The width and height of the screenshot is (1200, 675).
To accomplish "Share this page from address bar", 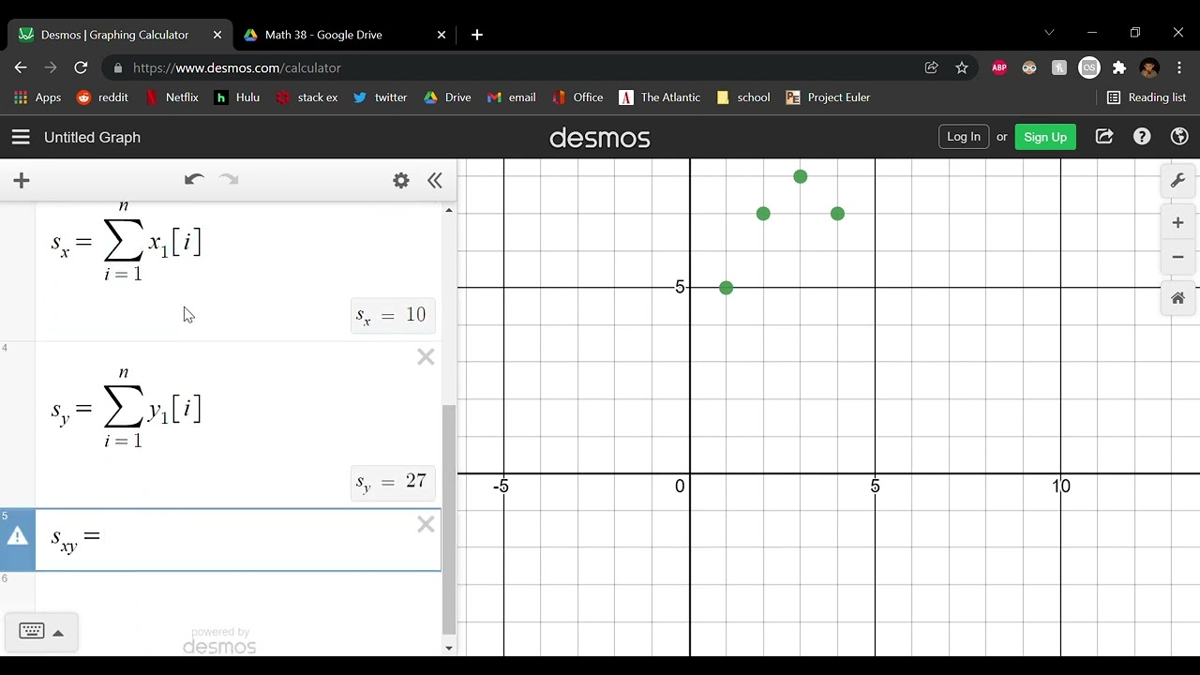I will pos(932,67).
